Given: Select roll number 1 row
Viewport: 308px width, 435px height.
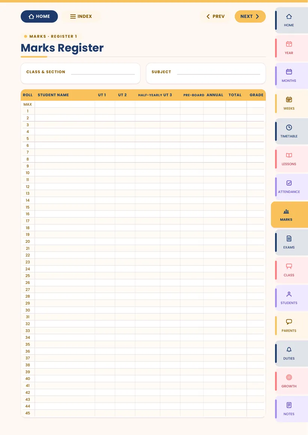Looking at the screenshot, I should coord(143,111).
